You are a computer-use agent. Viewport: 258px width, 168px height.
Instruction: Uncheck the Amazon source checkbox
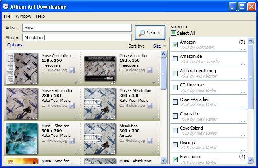(175, 44)
